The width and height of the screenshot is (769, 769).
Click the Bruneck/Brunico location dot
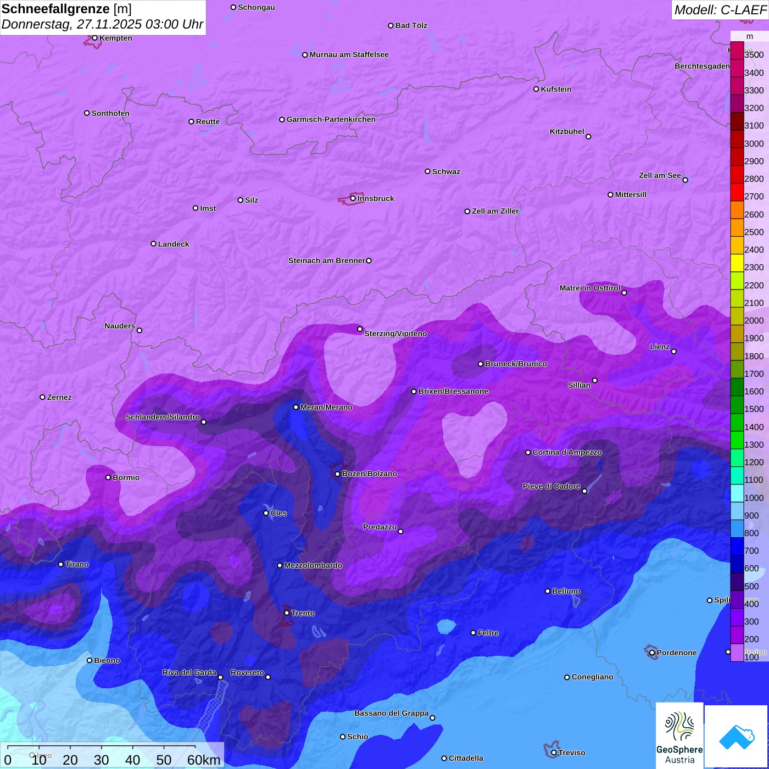481,364
